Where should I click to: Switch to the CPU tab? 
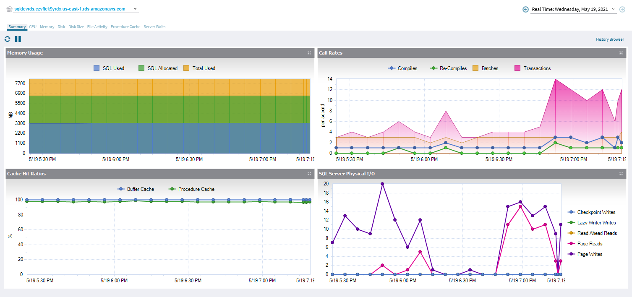pyautogui.click(x=33, y=27)
